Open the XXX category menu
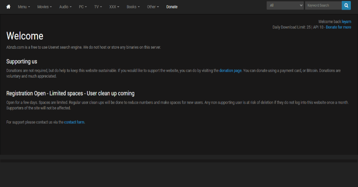 (114, 7)
